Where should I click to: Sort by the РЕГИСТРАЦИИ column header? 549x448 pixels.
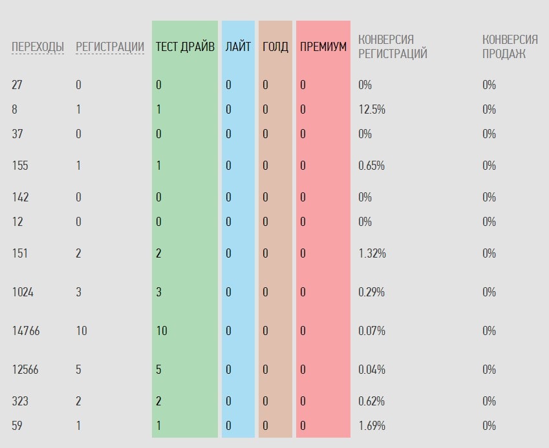pyautogui.click(x=109, y=46)
